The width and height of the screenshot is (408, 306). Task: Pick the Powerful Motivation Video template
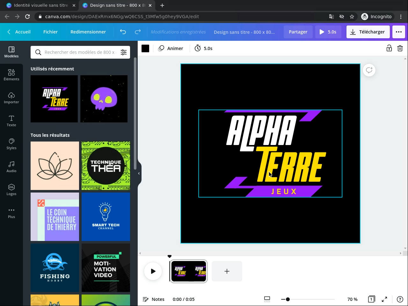point(106,268)
